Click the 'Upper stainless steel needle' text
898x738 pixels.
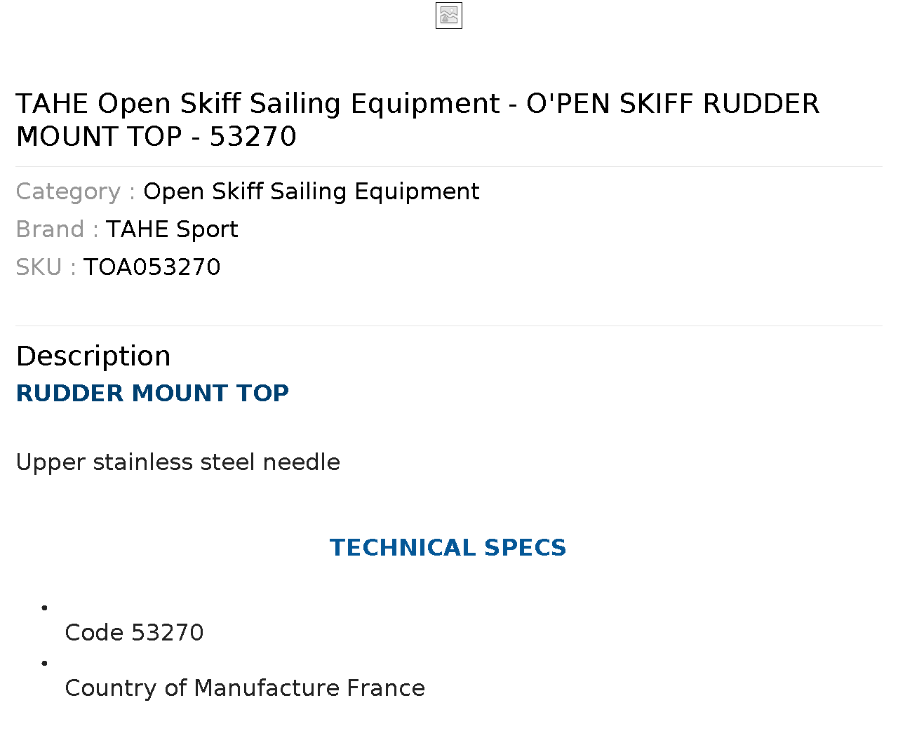tap(178, 462)
